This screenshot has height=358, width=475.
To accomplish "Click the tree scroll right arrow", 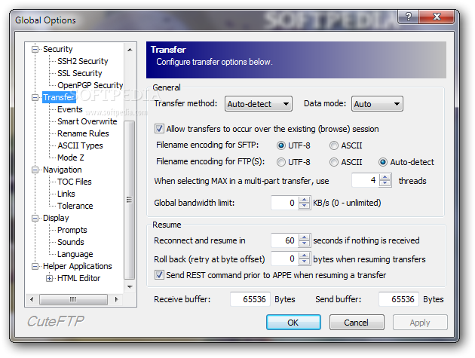I will [117, 299].
